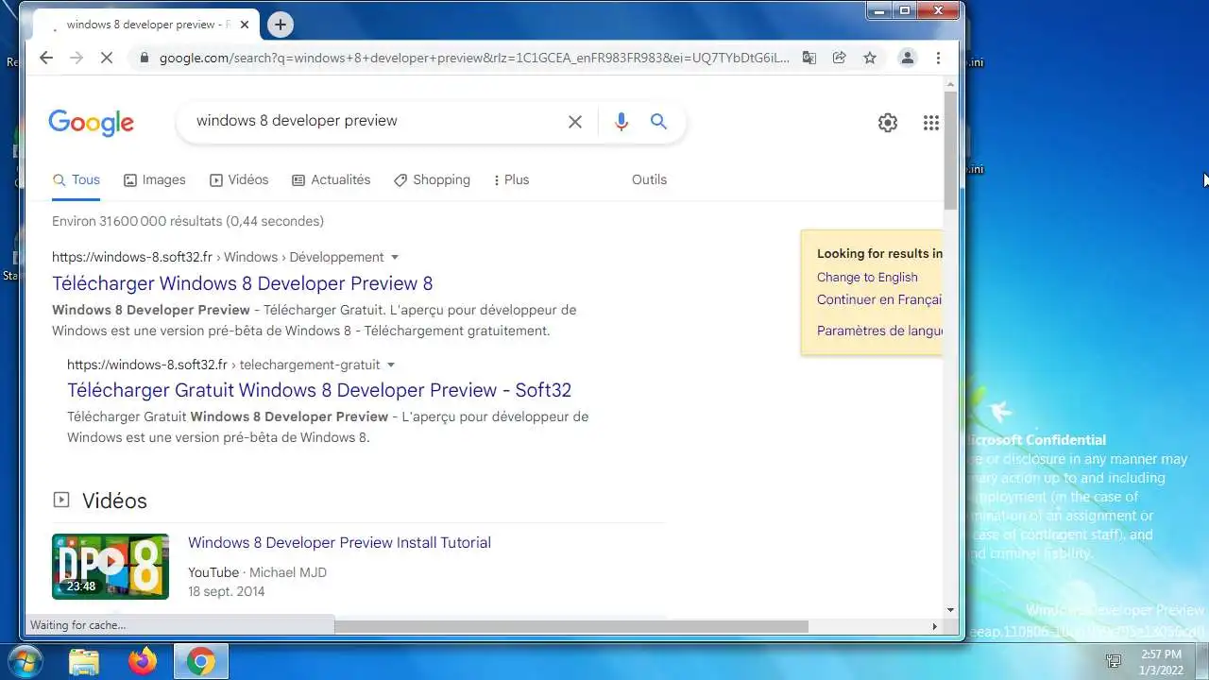The width and height of the screenshot is (1209, 680).
Task: Open a new Chrome tab
Action: click(x=280, y=25)
